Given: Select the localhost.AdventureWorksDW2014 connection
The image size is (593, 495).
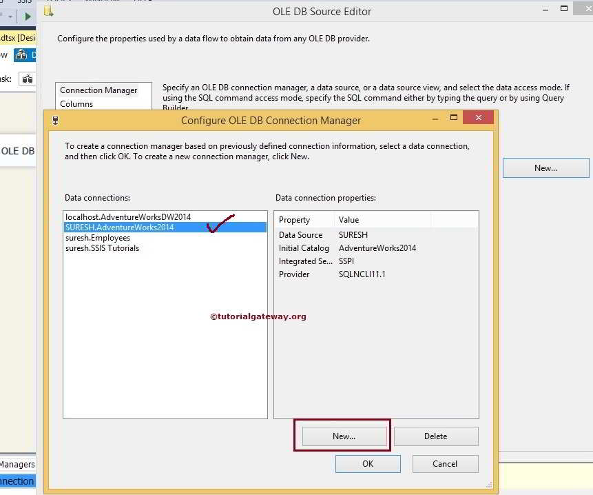Looking at the screenshot, I should point(124,216).
